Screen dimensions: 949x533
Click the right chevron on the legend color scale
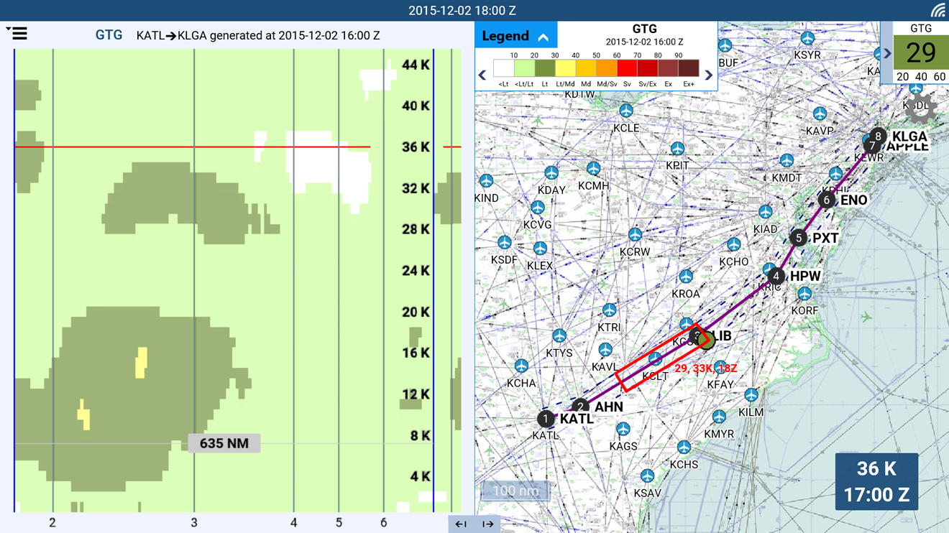pos(708,74)
